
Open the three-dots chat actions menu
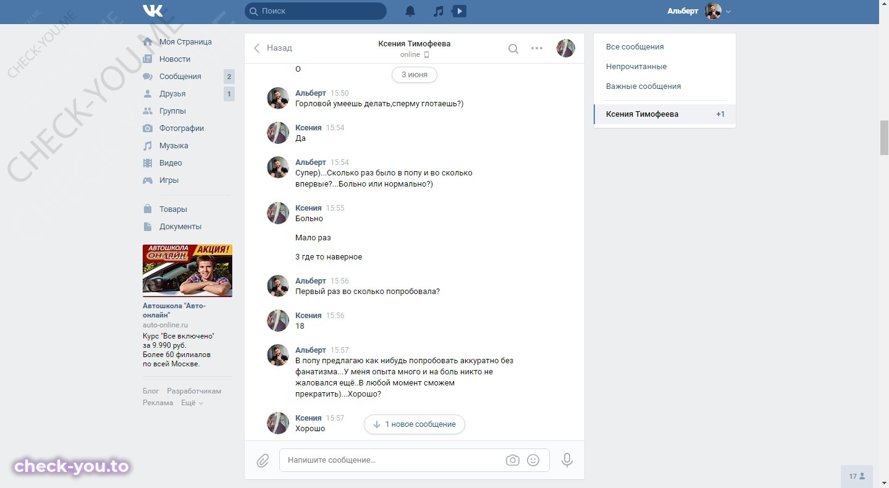point(537,48)
